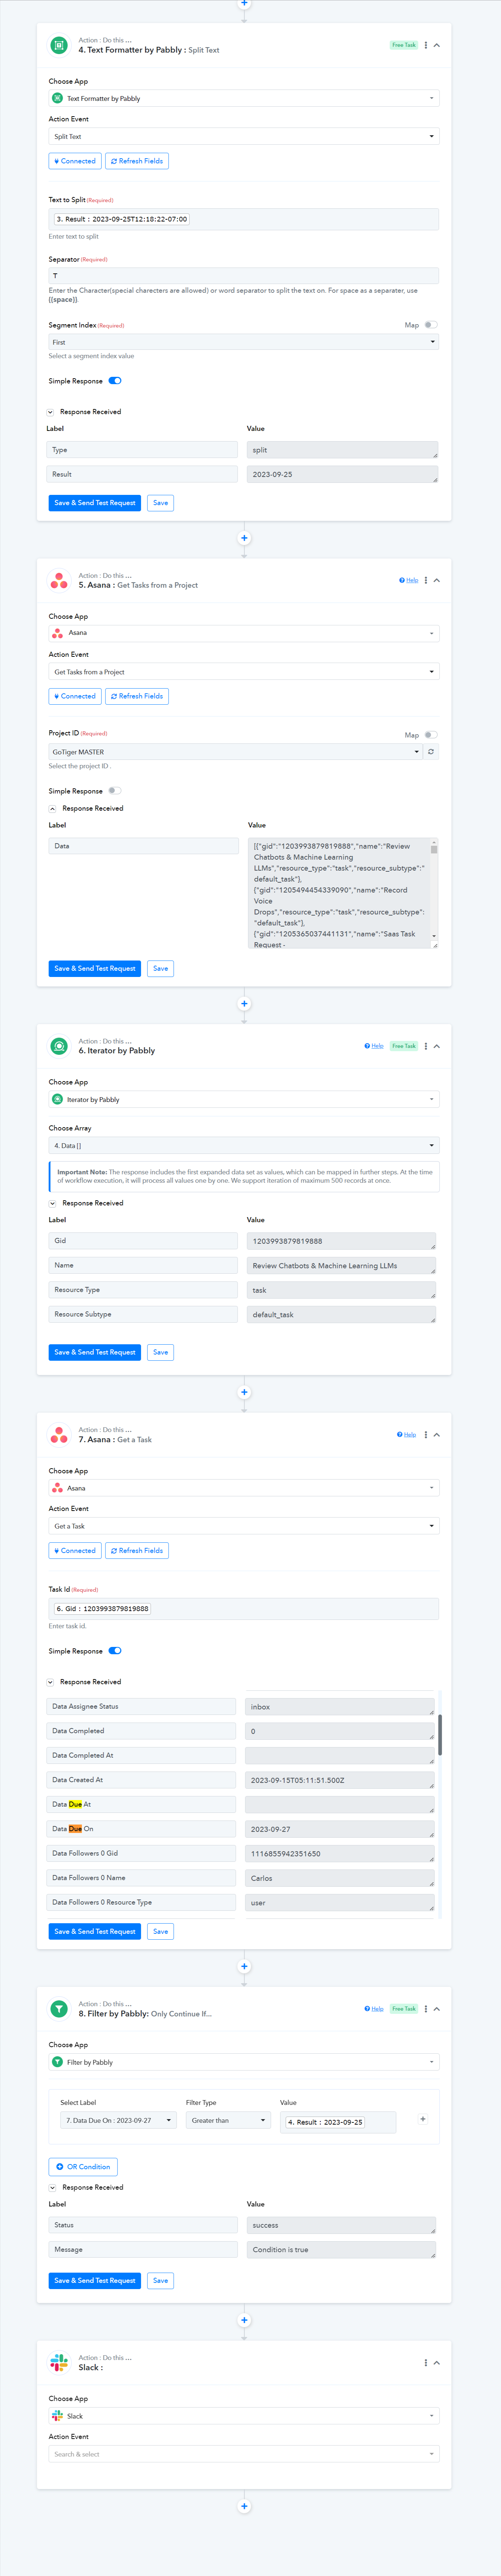Toggle the Map switch for Segment Index
The image size is (501, 2576).
pyautogui.click(x=431, y=325)
